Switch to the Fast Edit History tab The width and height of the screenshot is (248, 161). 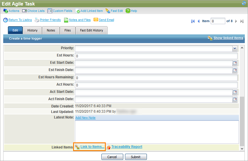coord(92,30)
